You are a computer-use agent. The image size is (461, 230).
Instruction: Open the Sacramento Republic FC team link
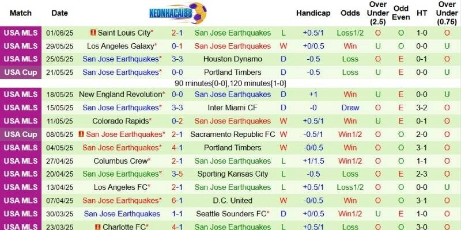(x=232, y=134)
